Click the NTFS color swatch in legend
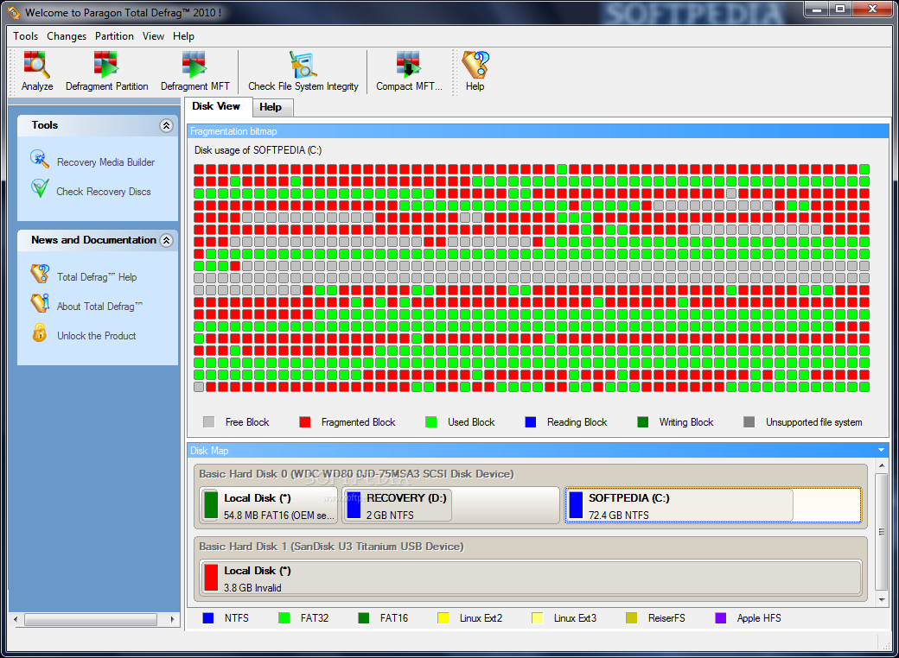Viewport: 899px width, 658px height. [207, 618]
